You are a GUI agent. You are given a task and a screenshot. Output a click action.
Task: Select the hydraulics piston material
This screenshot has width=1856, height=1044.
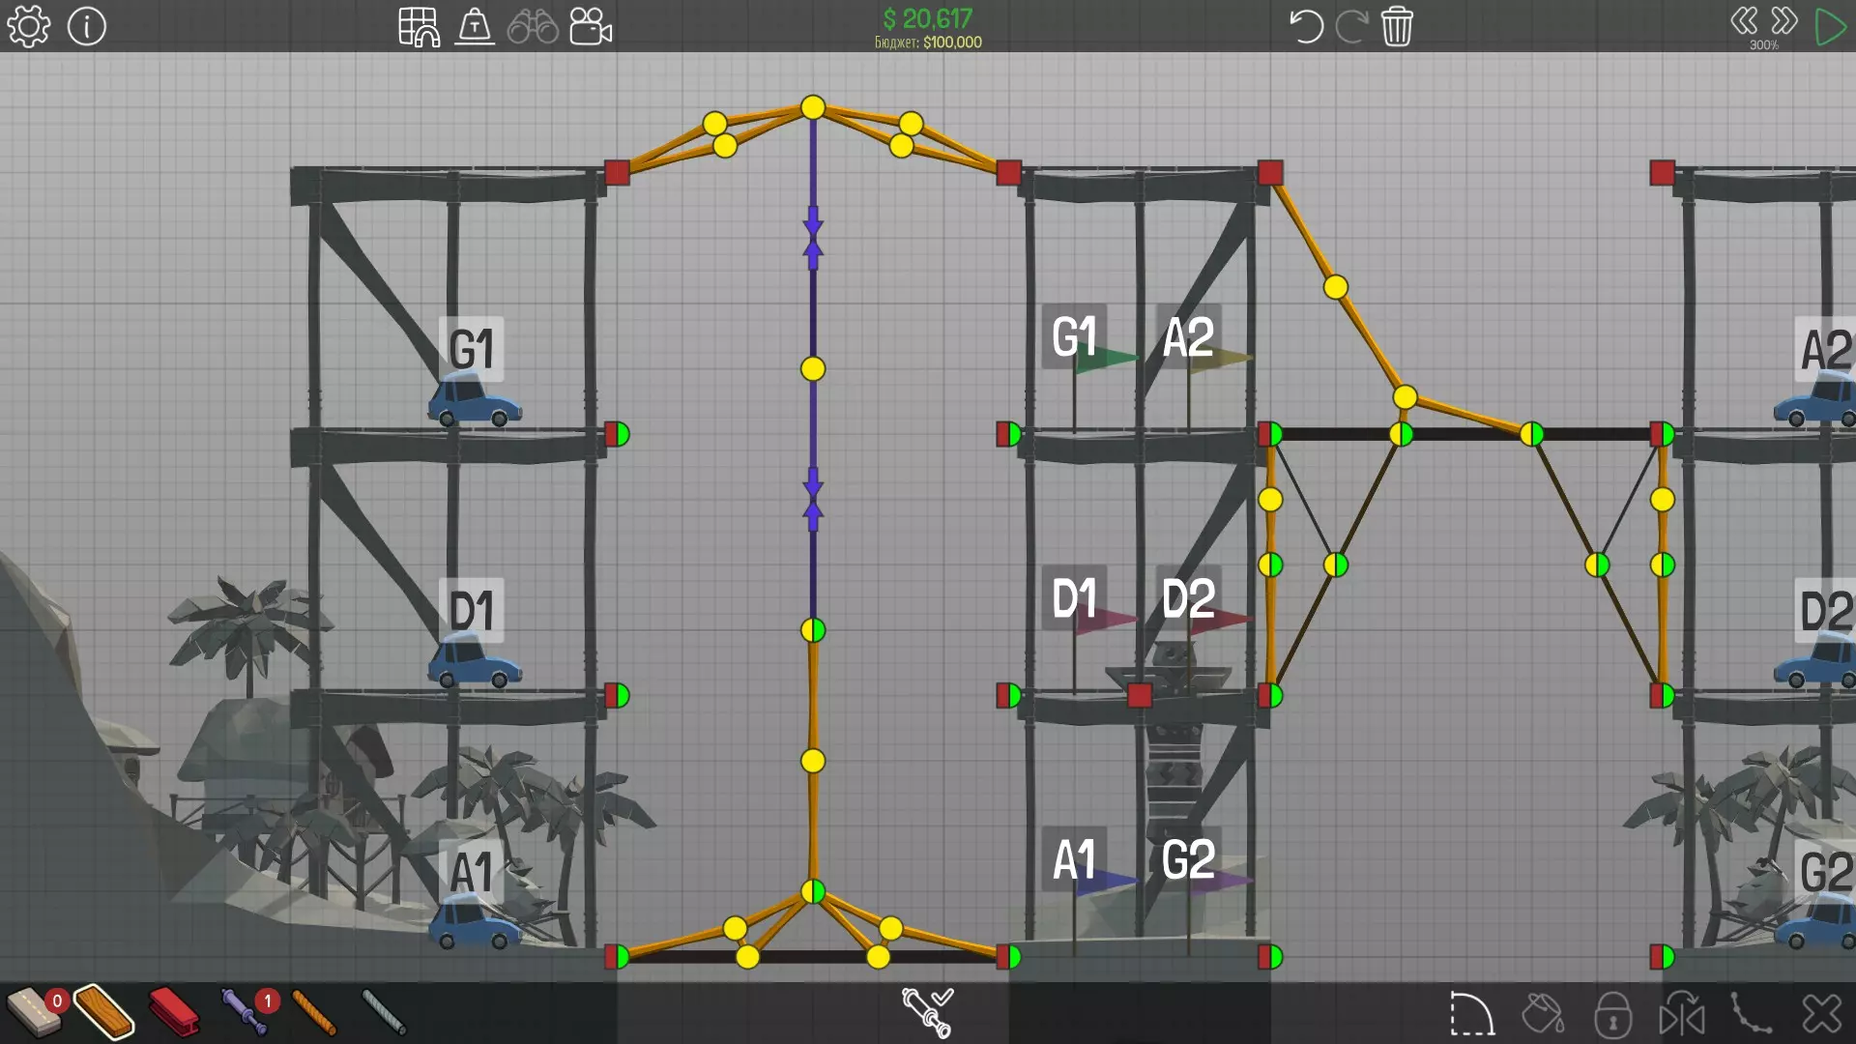click(244, 1012)
